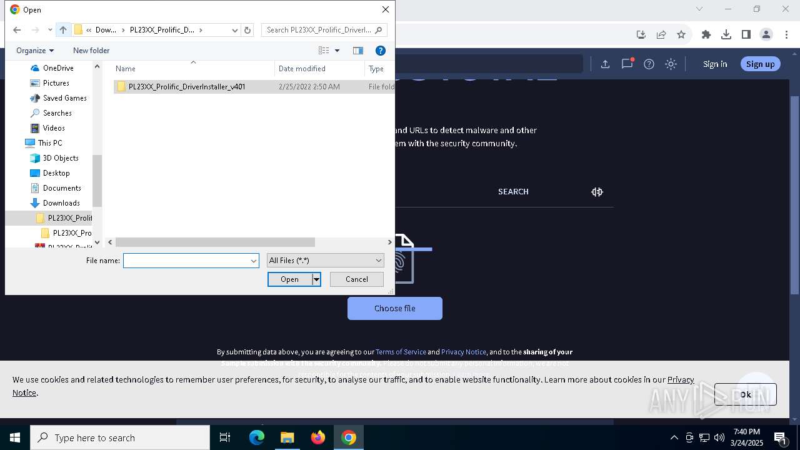Open SEARCH tab on webpage
Screen dimensions: 800x450
click(513, 192)
